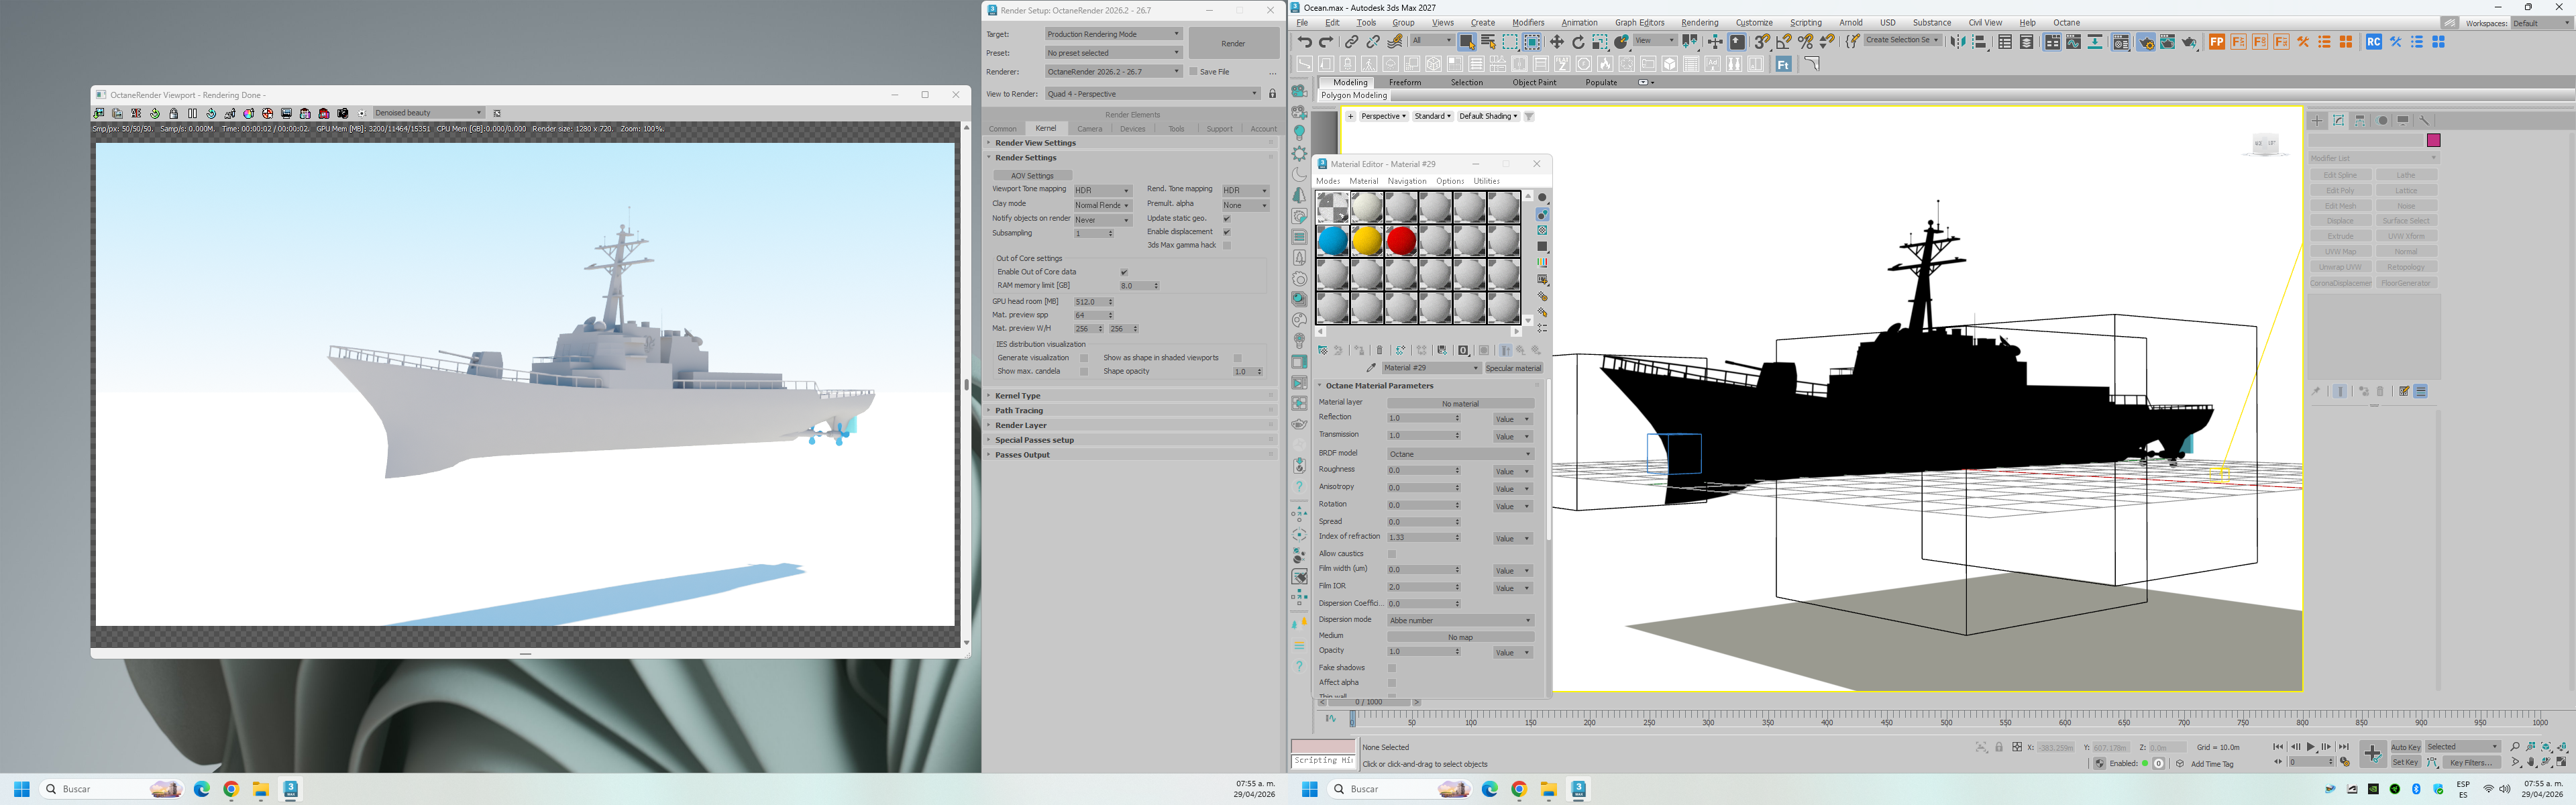Viewport: 2576px width, 805px height.
Task: Check the Generate visualization checkbox
Action: pyautogui.click(x=1084, y=358)
